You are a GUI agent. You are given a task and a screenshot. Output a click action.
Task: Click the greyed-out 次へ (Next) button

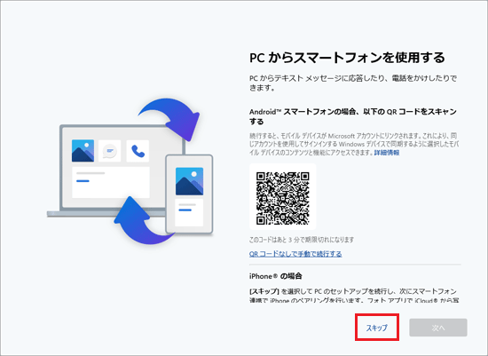pos(438,328)
